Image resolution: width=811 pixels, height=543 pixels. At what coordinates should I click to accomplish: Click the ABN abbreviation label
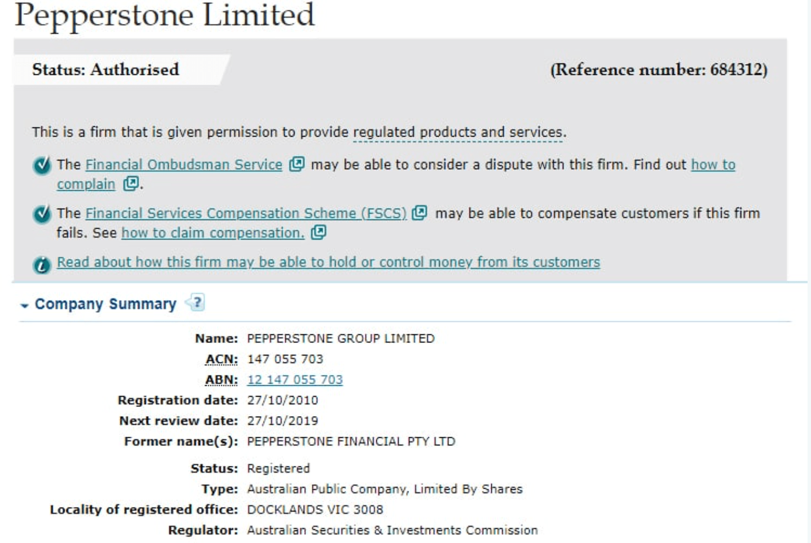click(221, 380)
